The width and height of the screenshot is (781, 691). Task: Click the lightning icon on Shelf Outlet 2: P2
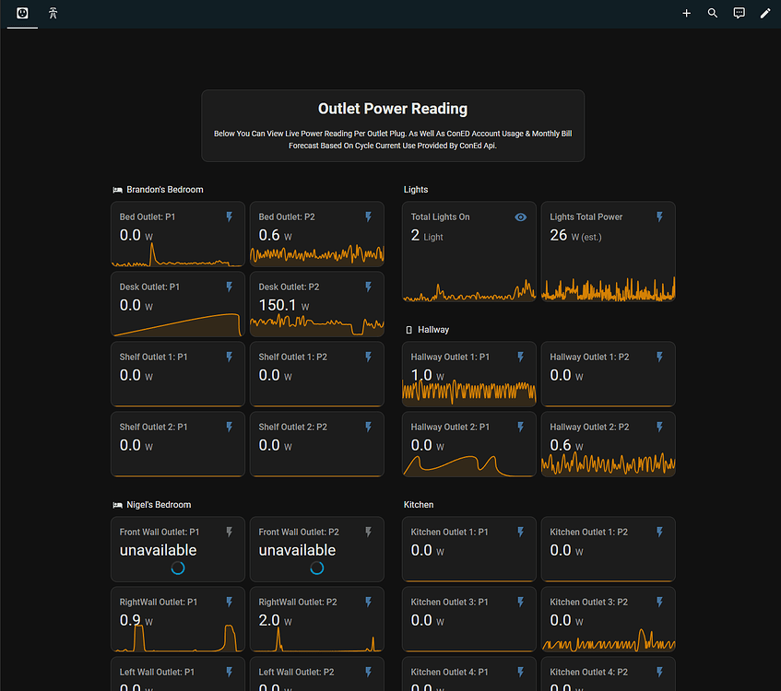click(x=369, y=427)
